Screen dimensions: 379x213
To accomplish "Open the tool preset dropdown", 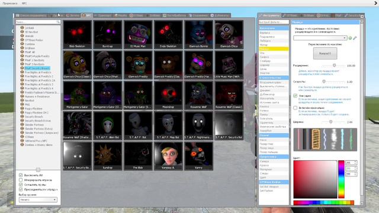I will click(320, 38).
